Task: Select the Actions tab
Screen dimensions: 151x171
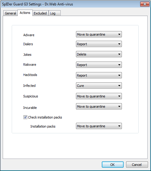Action: click(x=25, y=13)
